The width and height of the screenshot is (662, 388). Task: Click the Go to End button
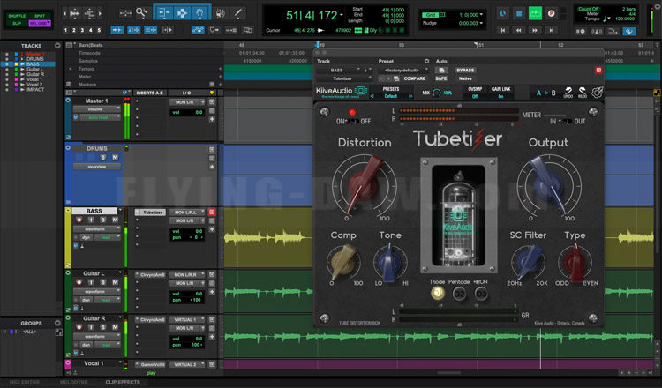[551, 30]
